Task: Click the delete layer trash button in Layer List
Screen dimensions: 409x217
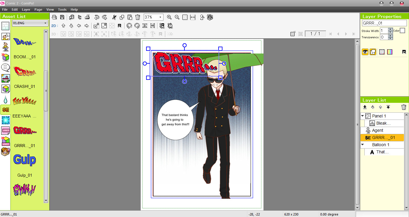Action: coord(403,107)
